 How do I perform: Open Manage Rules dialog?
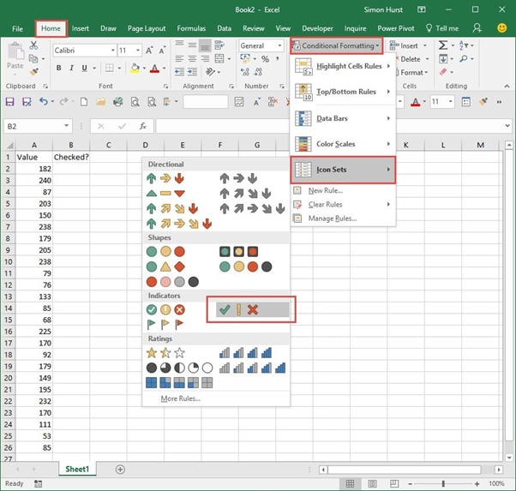point(332,219)
